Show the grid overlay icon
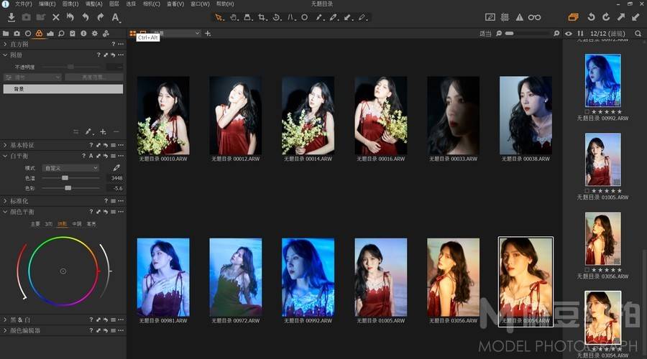Viewport: 647px width, 359px height. (505, 17)
